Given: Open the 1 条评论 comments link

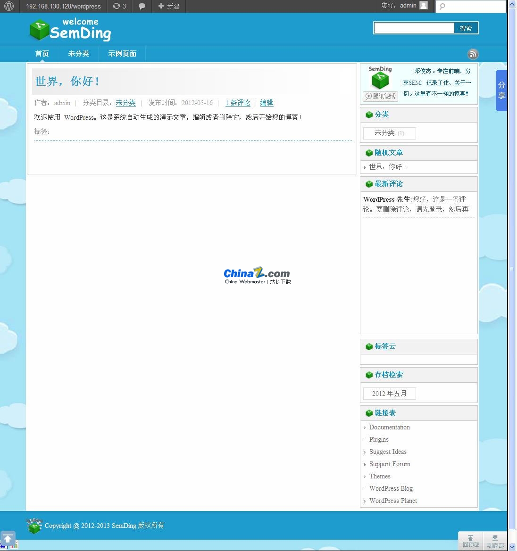Looking at the screenshot, I should point(238,103).
